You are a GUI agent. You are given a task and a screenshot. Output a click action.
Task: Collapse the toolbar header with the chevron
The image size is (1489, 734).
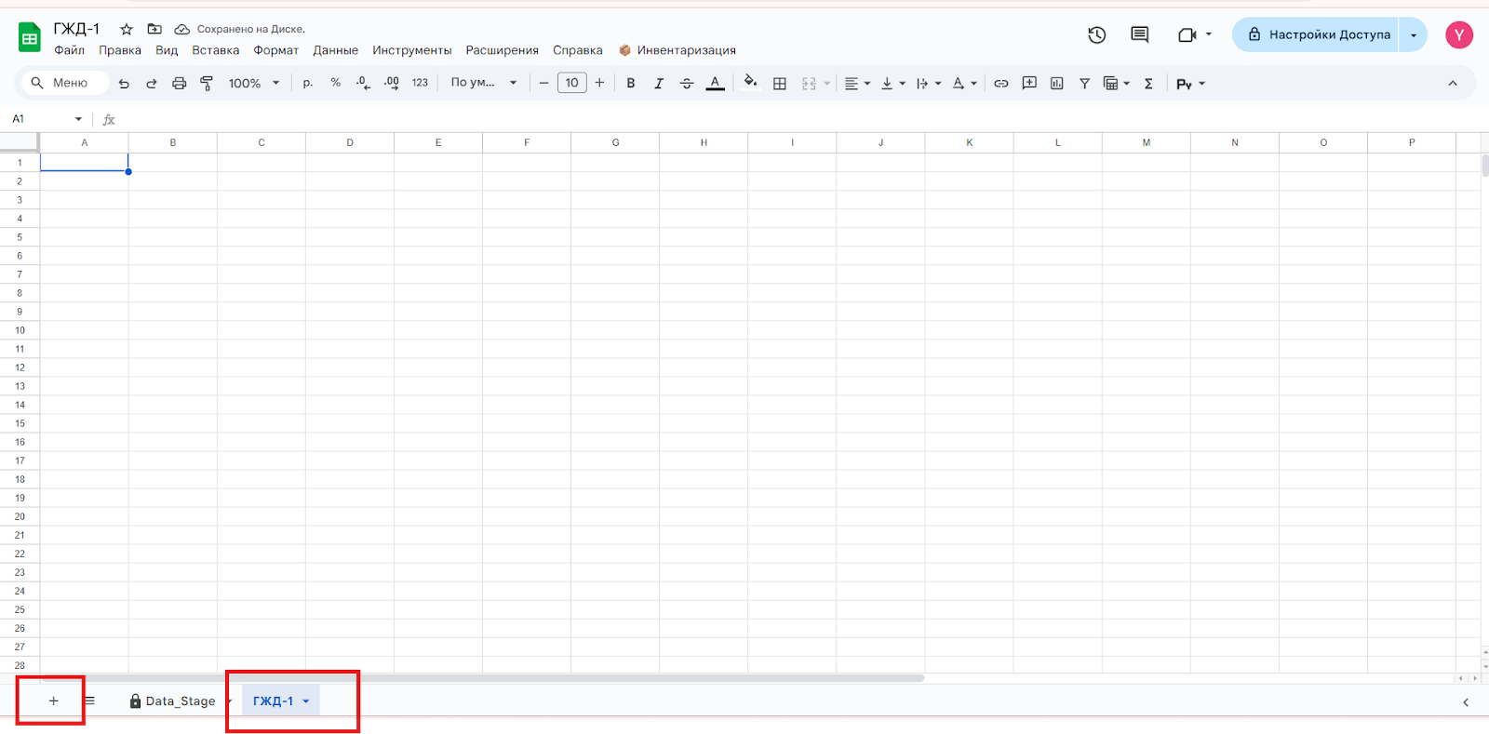coord(1453,83)
